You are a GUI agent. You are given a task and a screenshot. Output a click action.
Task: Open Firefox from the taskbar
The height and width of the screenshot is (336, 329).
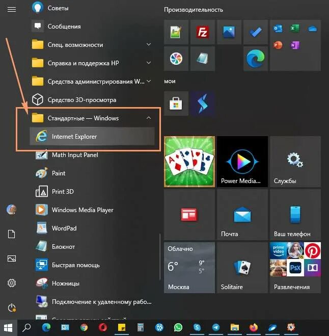[x=254, y=328]
